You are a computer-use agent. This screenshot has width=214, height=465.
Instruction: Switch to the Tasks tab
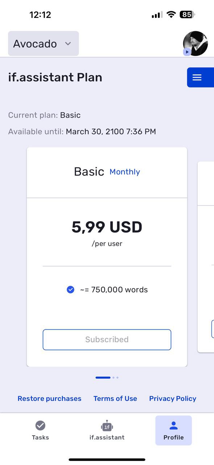[40, 430]
